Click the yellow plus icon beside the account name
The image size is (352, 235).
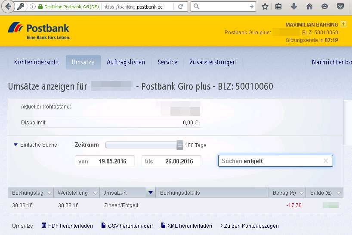tap(343, 24)
